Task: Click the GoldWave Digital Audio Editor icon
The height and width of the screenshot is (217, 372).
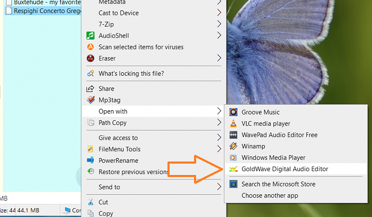Action: (233, 169)
